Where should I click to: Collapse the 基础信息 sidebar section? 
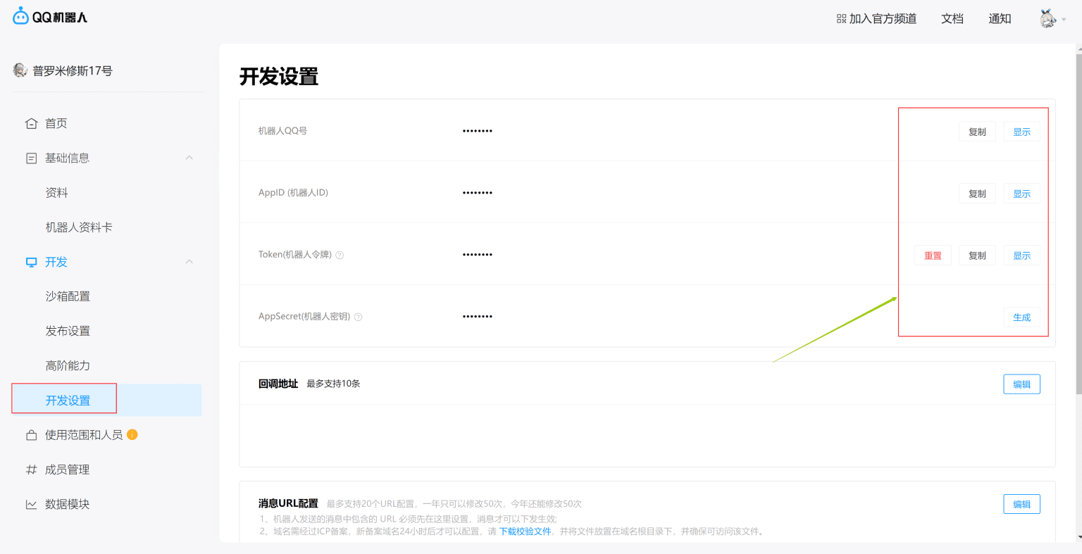189,158
